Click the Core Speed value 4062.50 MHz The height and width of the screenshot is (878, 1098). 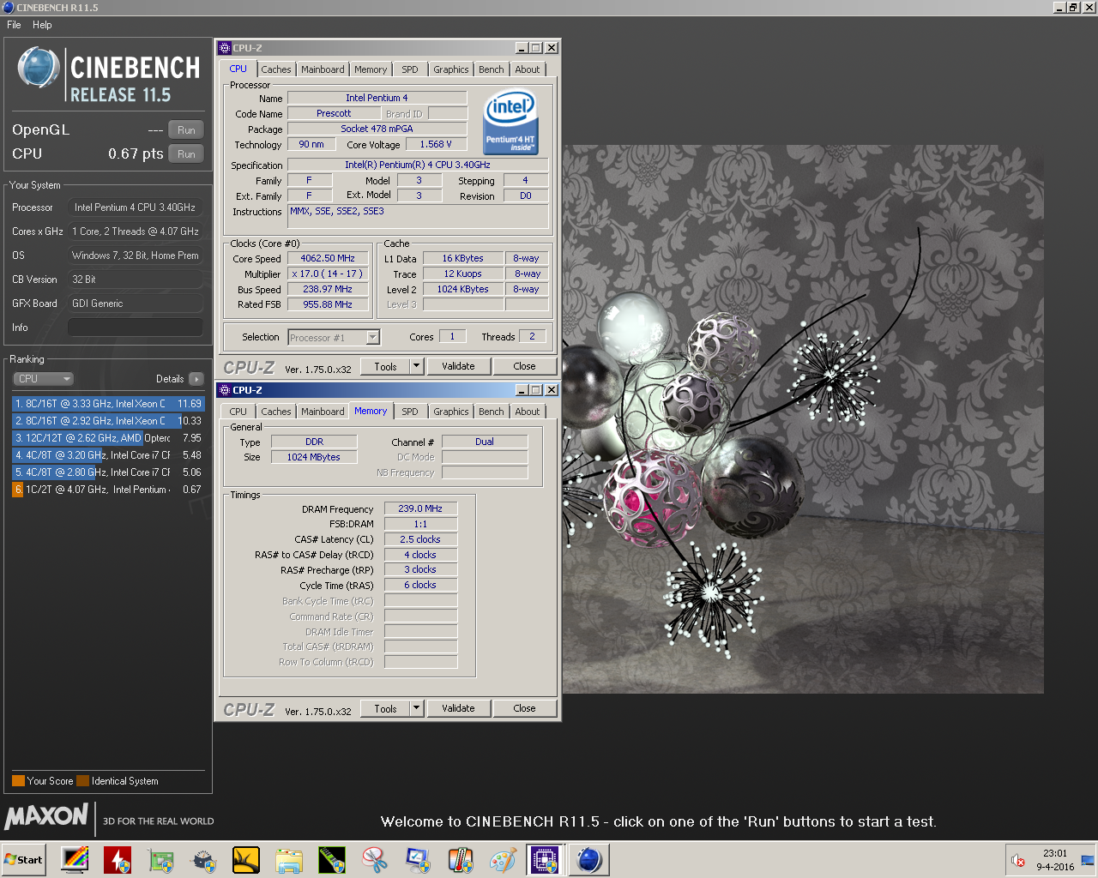click(x=328, y=258)
